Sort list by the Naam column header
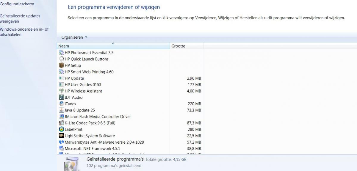Image resolution: width=357 pixels, height=171 pixels. [x=113, y=46]
